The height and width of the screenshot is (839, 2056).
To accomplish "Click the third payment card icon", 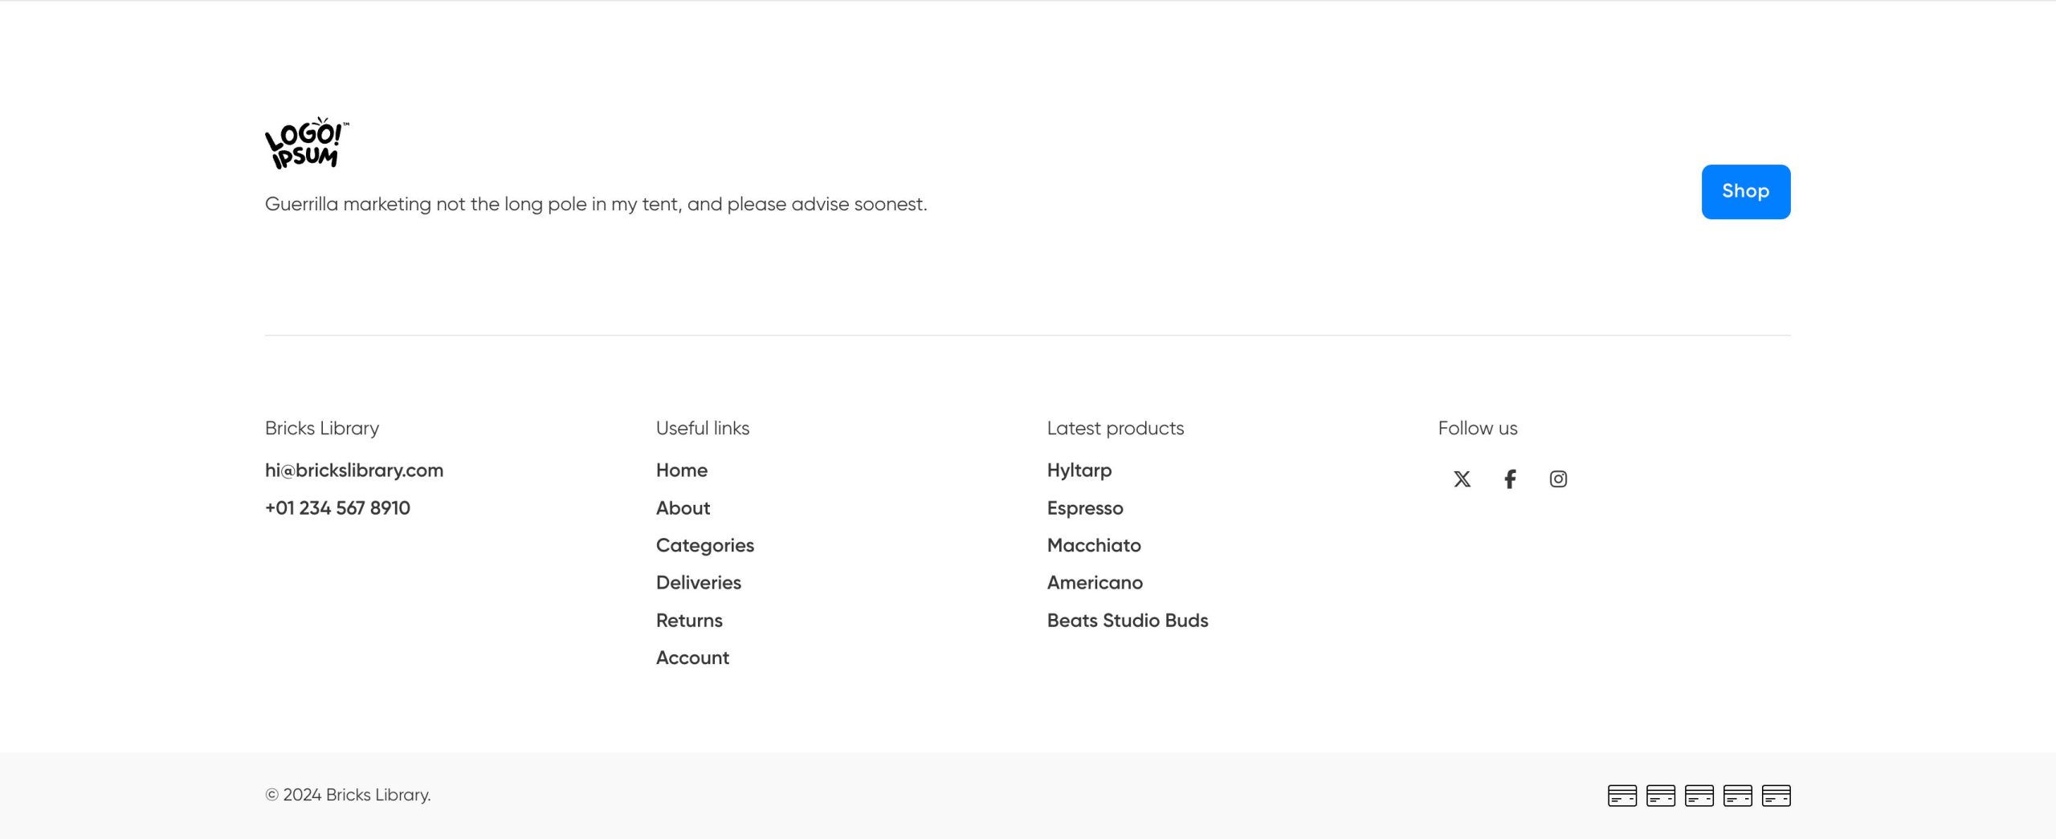I will tap(1699, 796).
